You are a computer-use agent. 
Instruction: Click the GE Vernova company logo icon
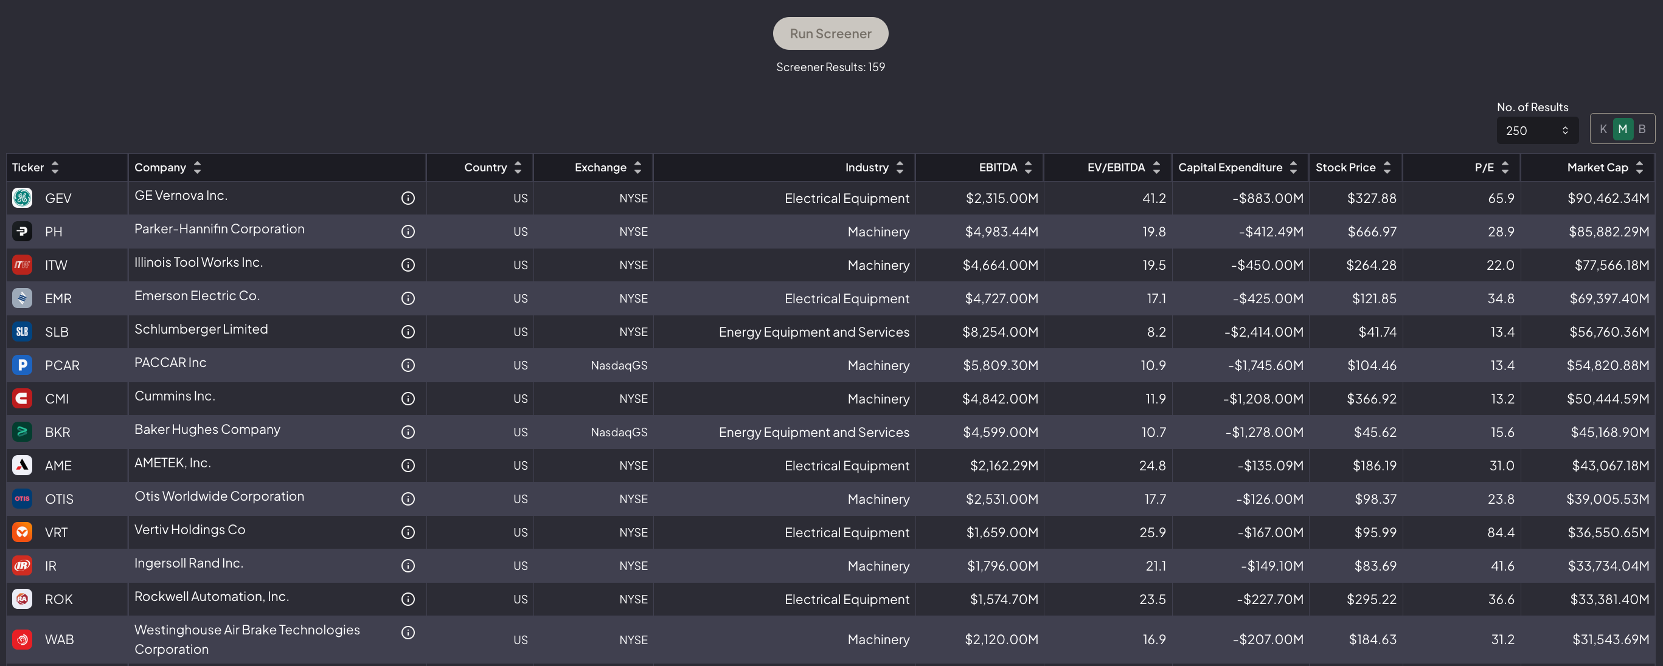coord(22,198)
